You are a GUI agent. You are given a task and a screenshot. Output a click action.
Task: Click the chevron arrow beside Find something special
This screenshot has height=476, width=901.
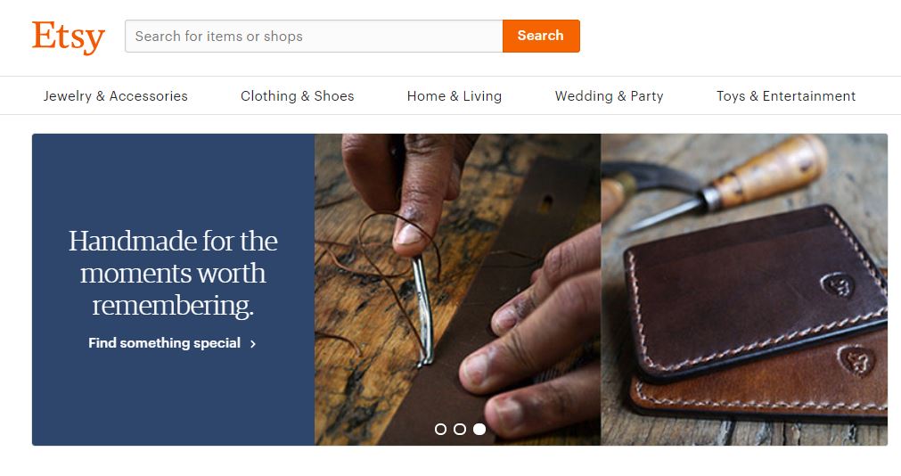coord(253,344)
